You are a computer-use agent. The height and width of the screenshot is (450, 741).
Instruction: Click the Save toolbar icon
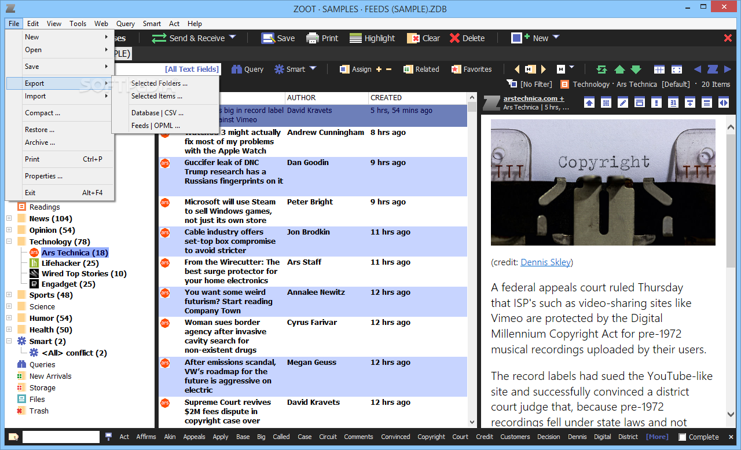coord(267,38)
